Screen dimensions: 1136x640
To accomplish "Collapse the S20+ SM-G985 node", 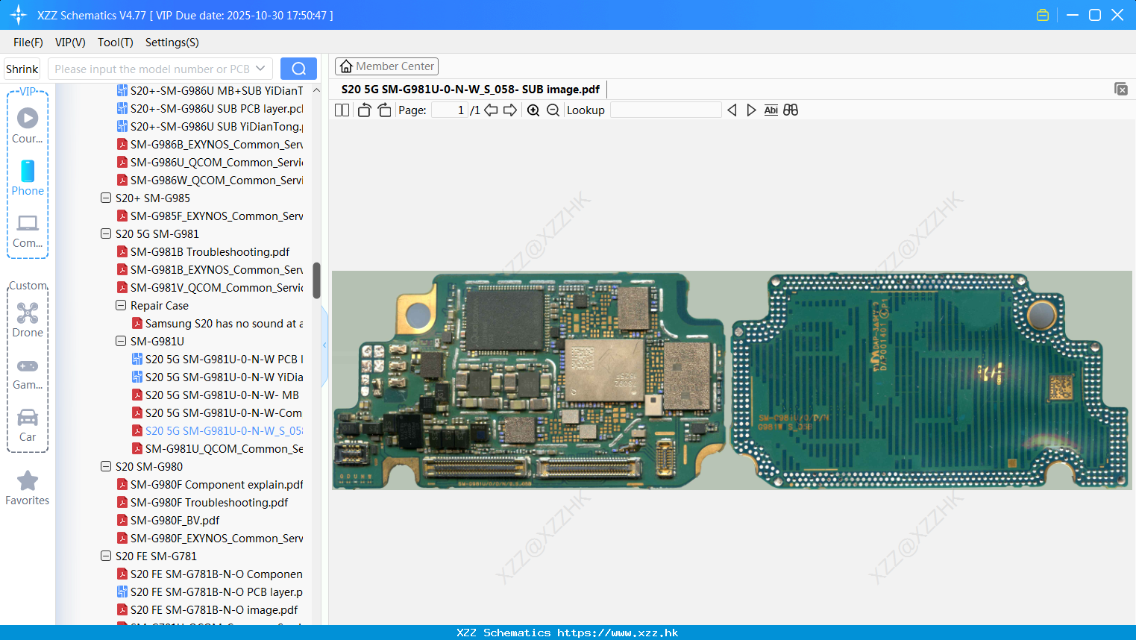I will 106,198.
